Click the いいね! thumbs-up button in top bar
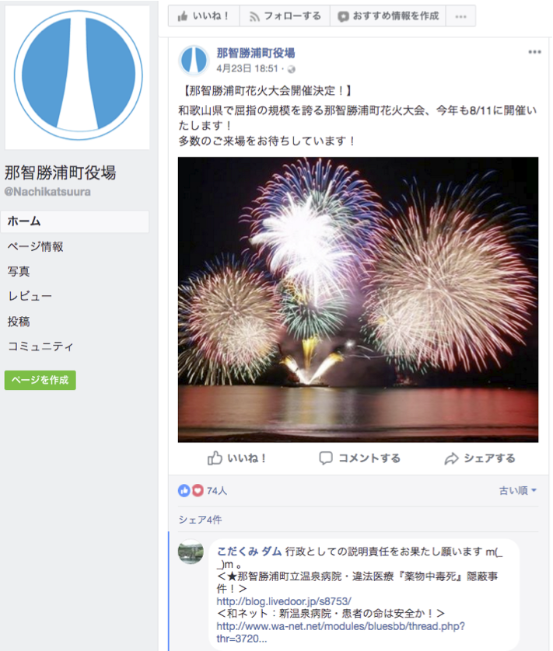This screenshot has height=651, width=553. coord(204,16)
